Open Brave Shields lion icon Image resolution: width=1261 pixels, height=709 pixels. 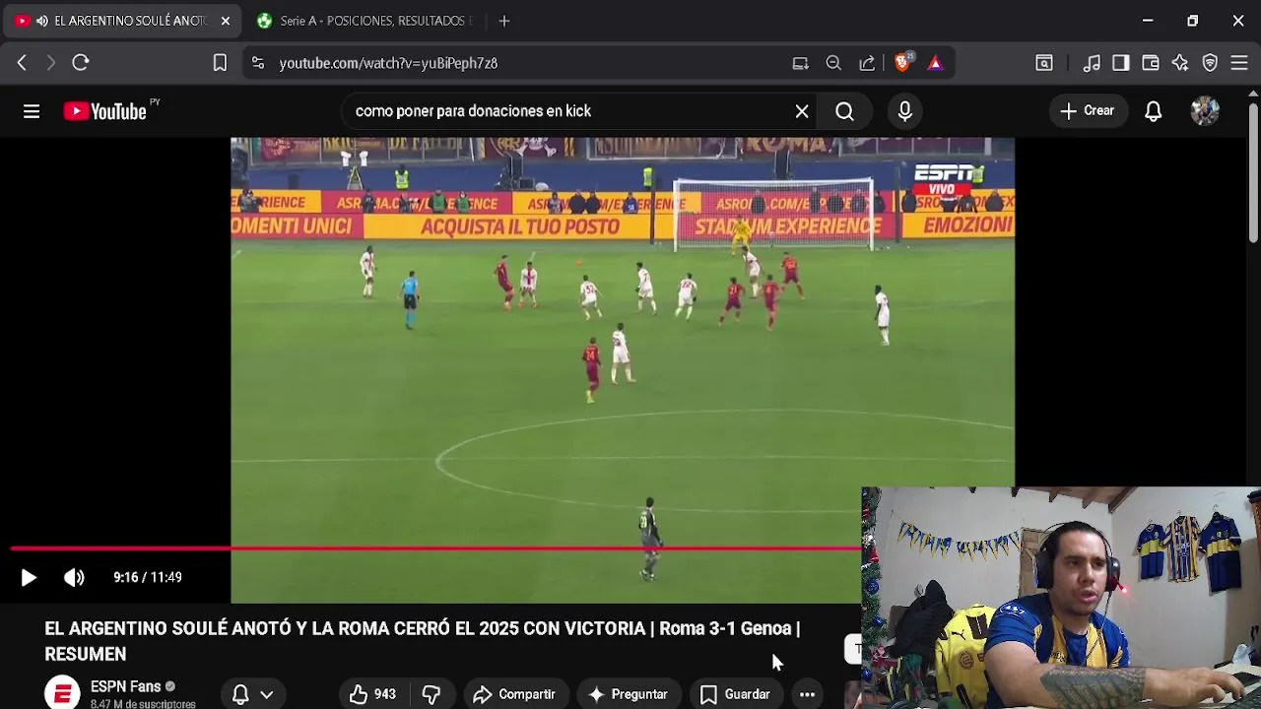click(903, 62)
